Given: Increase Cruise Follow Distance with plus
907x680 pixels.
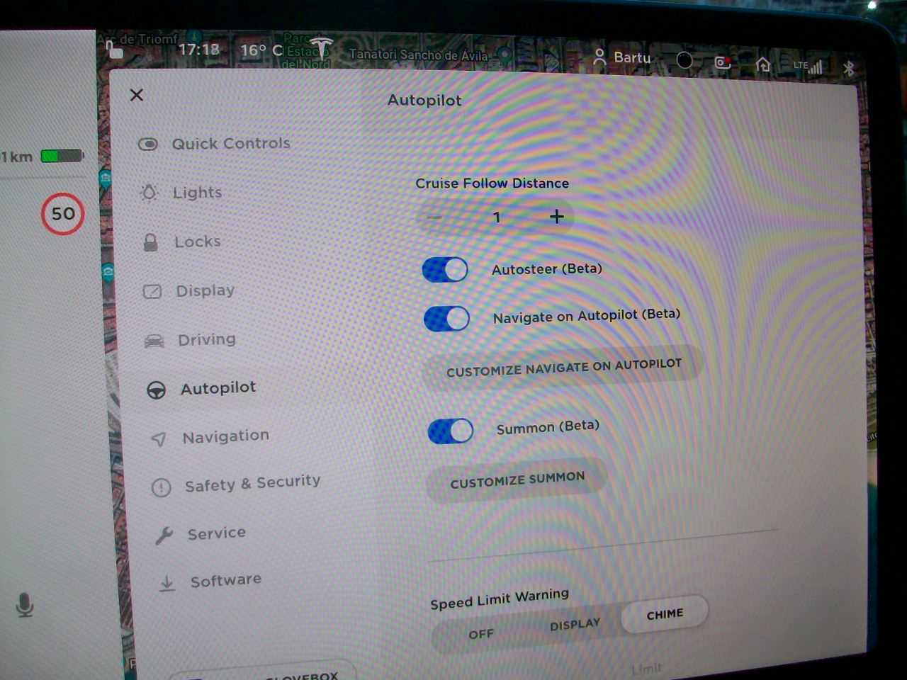Looking at the screenshot, I should click(x=557, y=216).
